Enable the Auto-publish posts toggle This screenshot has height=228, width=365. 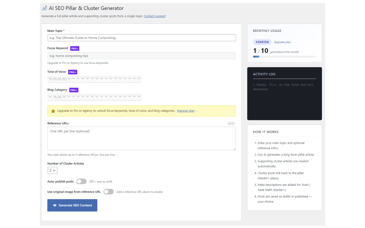pyautogui.click(x=81, y=181)
